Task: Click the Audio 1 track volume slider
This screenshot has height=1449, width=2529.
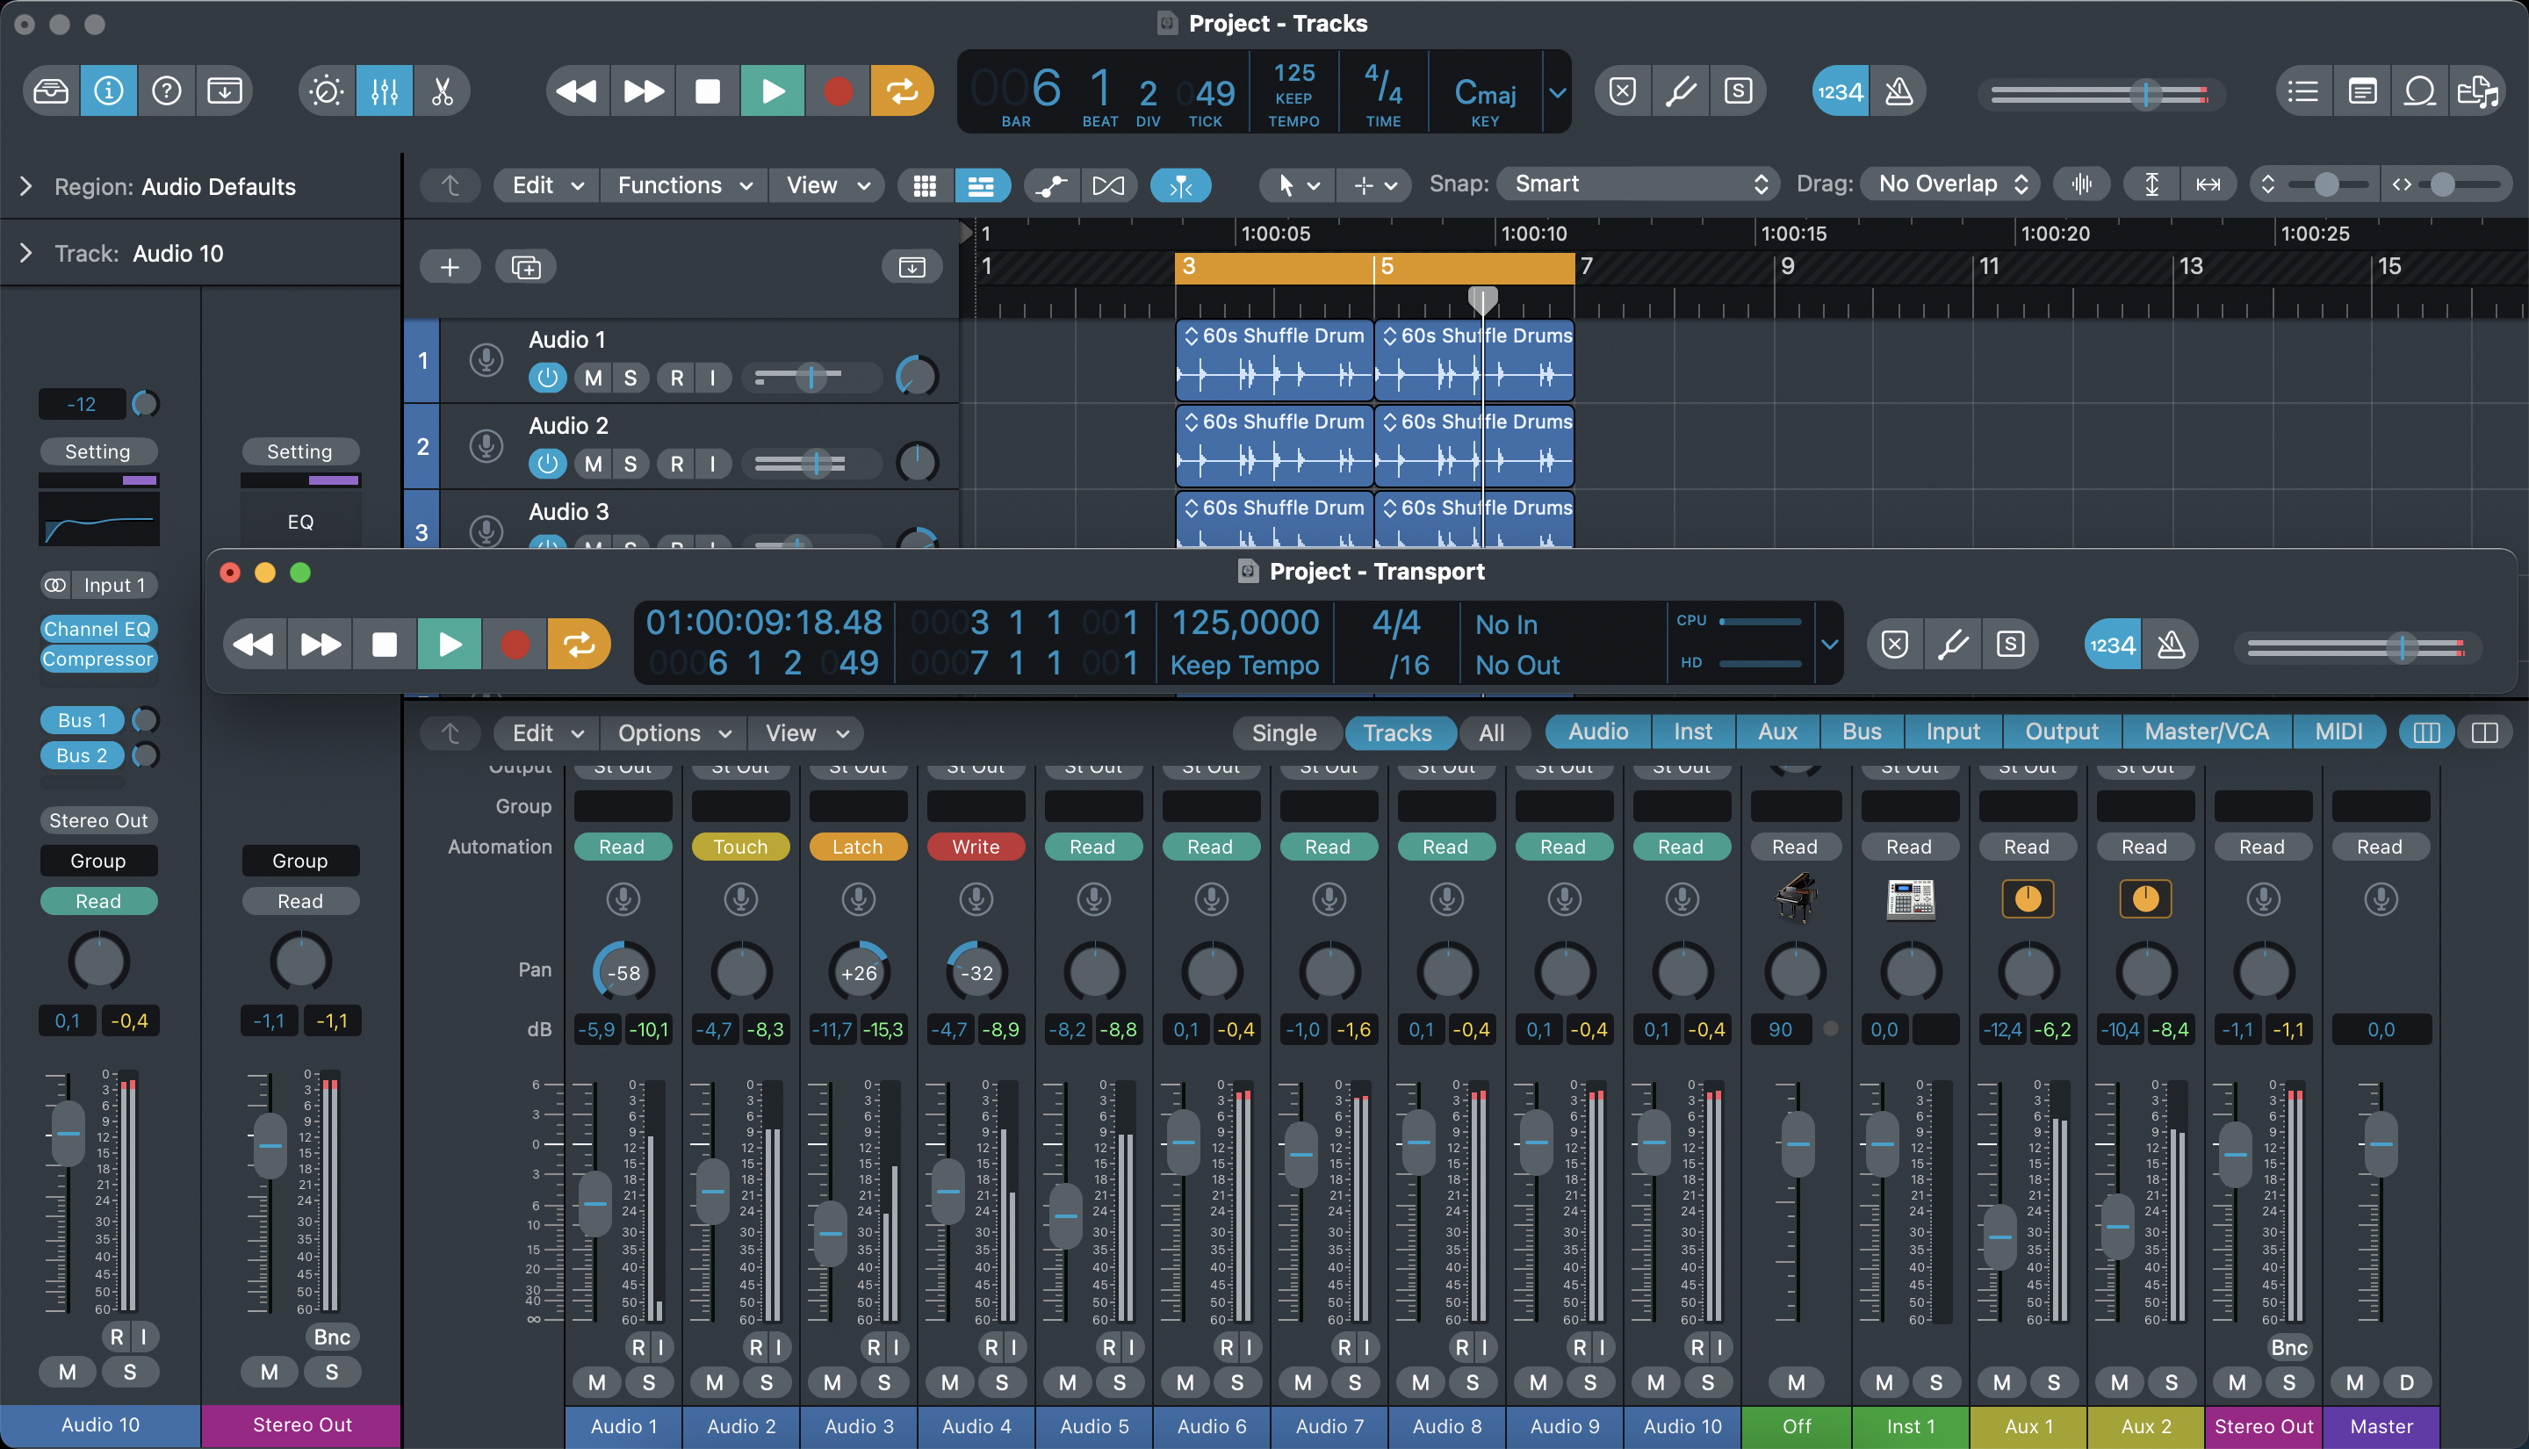Action: click(x=811, y=377)
